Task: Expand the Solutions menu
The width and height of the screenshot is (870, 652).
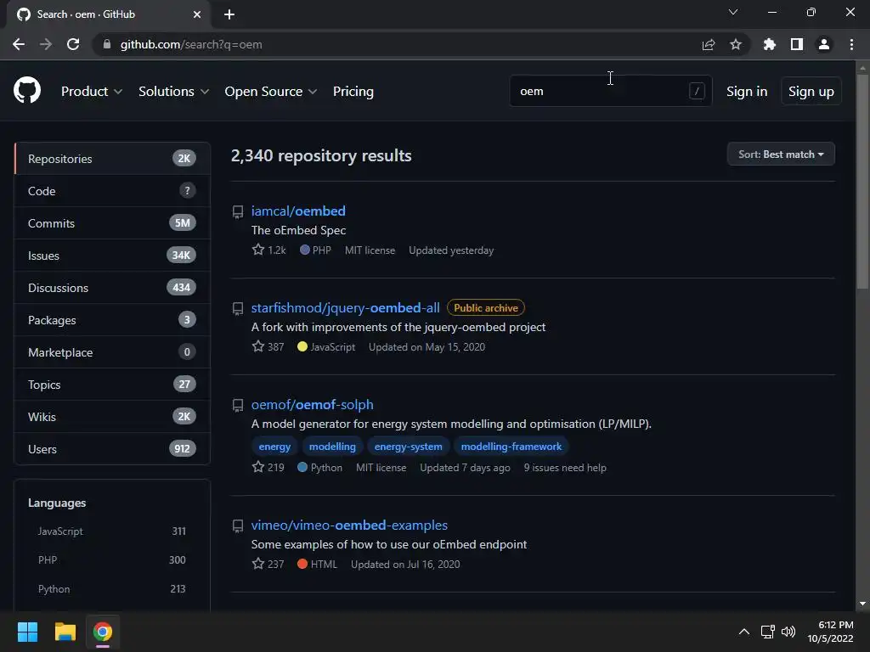Action: point(173,92)
